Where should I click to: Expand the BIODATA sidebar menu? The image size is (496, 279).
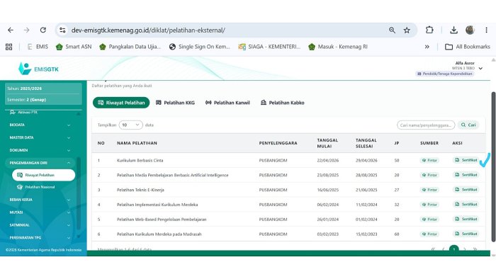click(40, 125)
